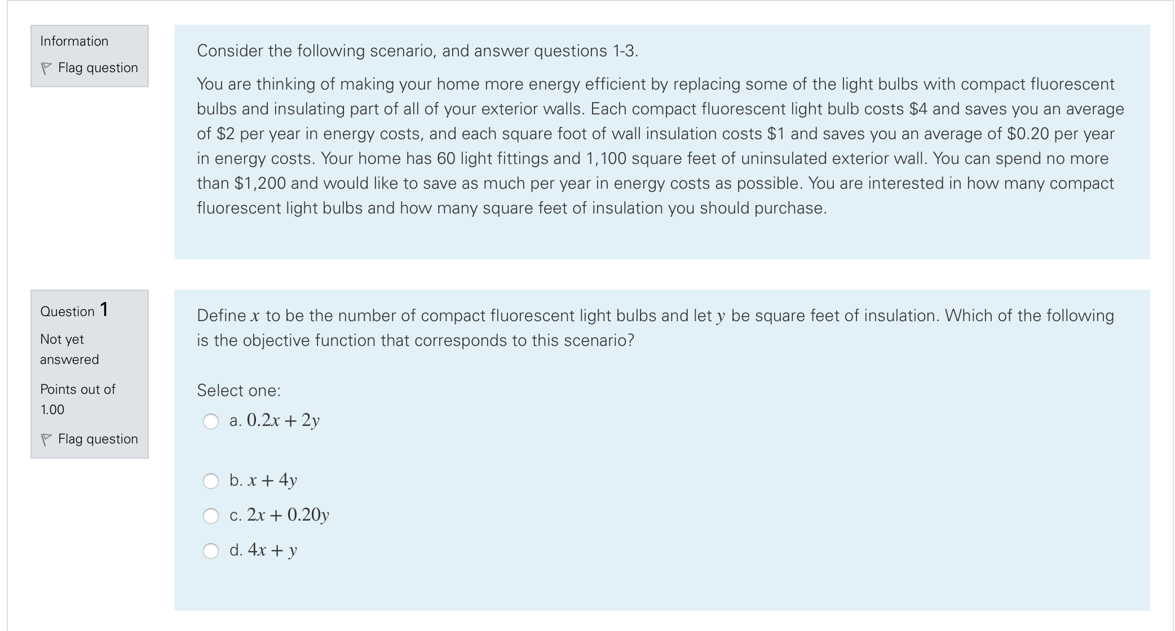This screenshot has height=631, width=1175.
Task: Select answer option a. 0.2x + 2y
Action: 211,421
